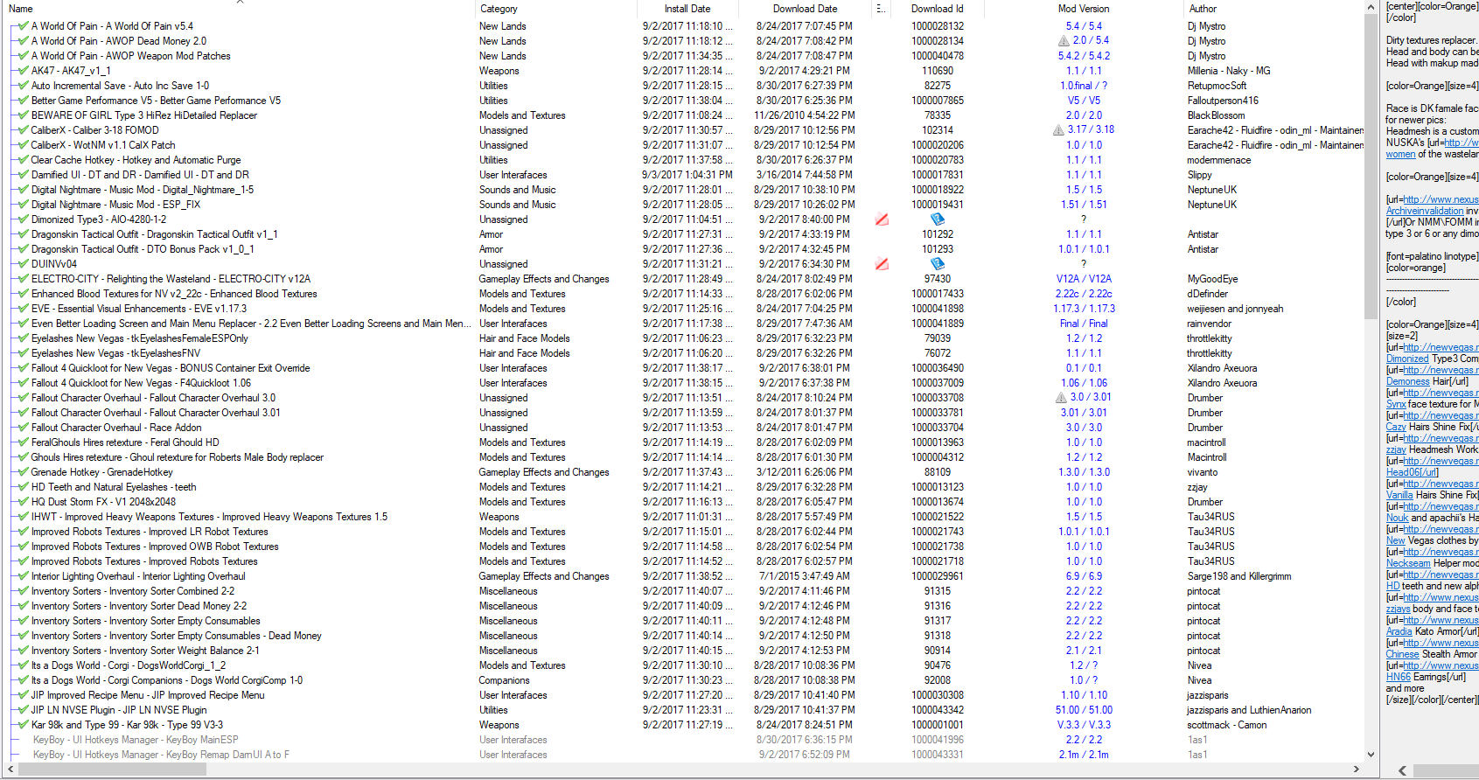Select Fallout 4 Quickloot F4Quickloot 1.06 row
The image size is (1479, 780).
tap(141, 383)
